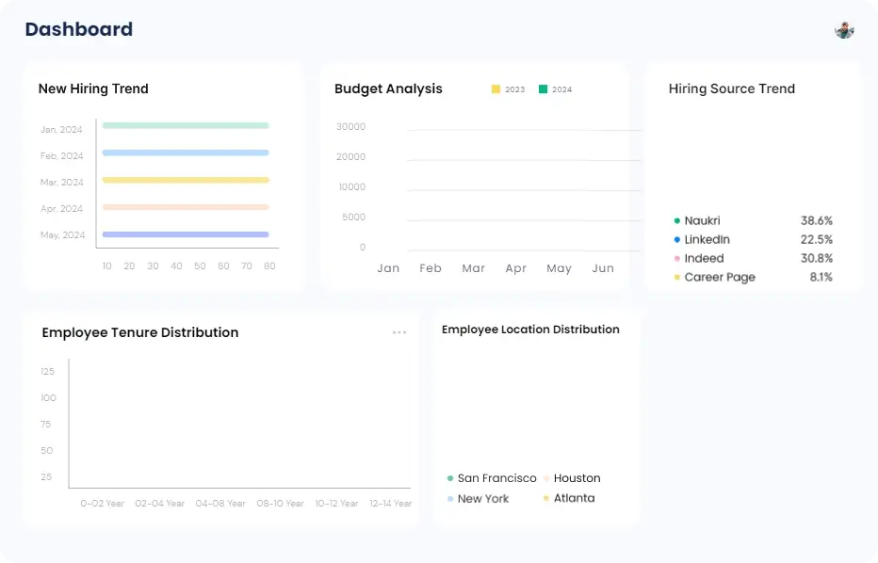Viewport: 878px width, 563px height.
Task: Click the 12-14 Year tenure label
Action: click(390, 503)
